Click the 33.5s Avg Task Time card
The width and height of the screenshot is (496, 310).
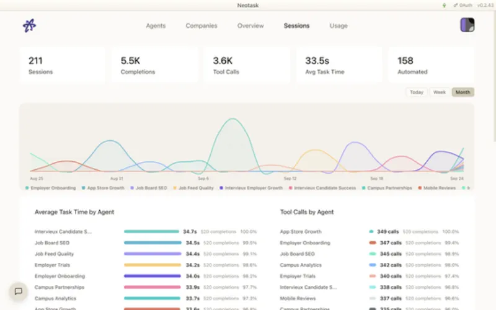tap(339, 66)
